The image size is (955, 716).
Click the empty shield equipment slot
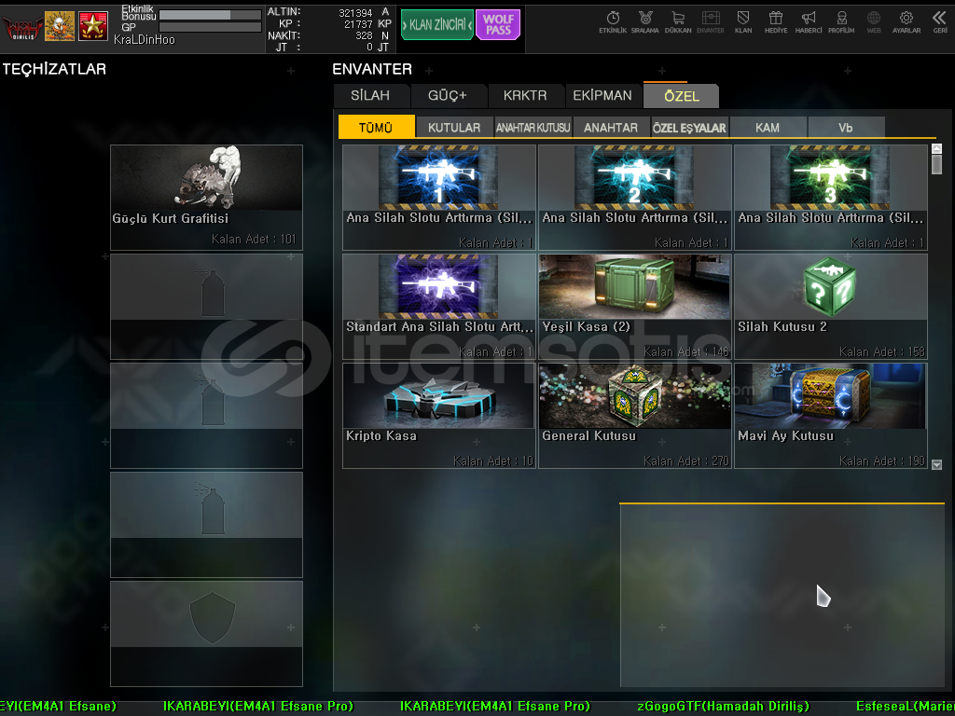206,634
